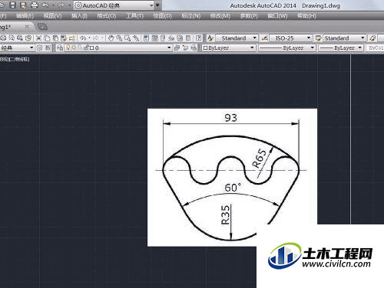
Task: Click the Layer Previous icon
Action: [185, 47]
